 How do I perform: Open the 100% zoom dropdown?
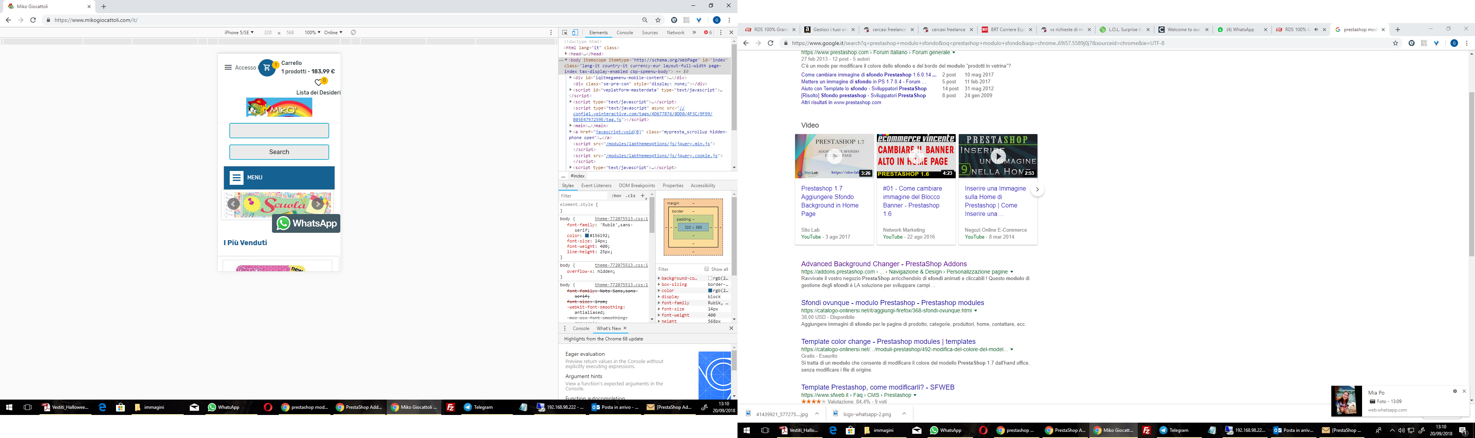point(312,33)
